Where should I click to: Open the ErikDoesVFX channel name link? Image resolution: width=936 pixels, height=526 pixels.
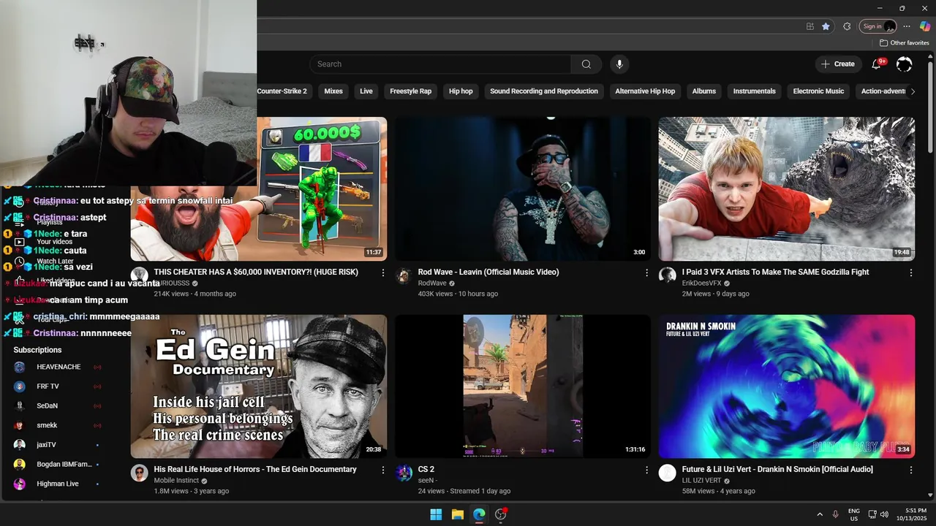(701, 283)
